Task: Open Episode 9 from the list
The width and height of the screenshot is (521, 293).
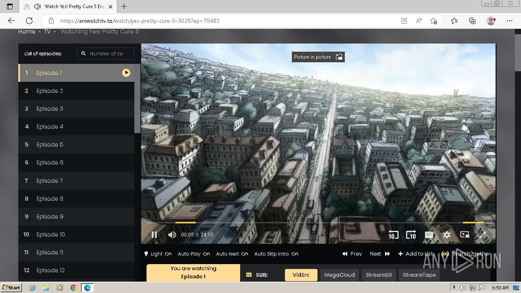Action: coord(76,216)
